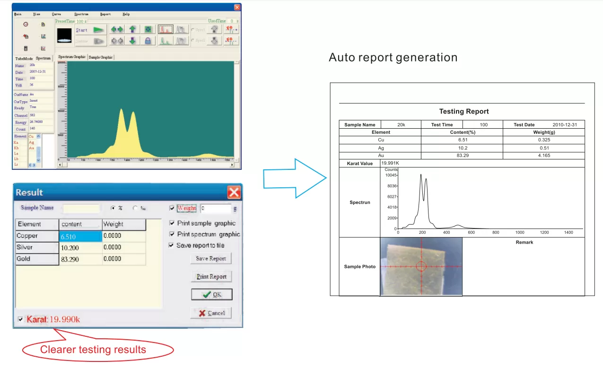Choose the green smoothed spectrum icon
603x369 pixels.
click(165, 41)
